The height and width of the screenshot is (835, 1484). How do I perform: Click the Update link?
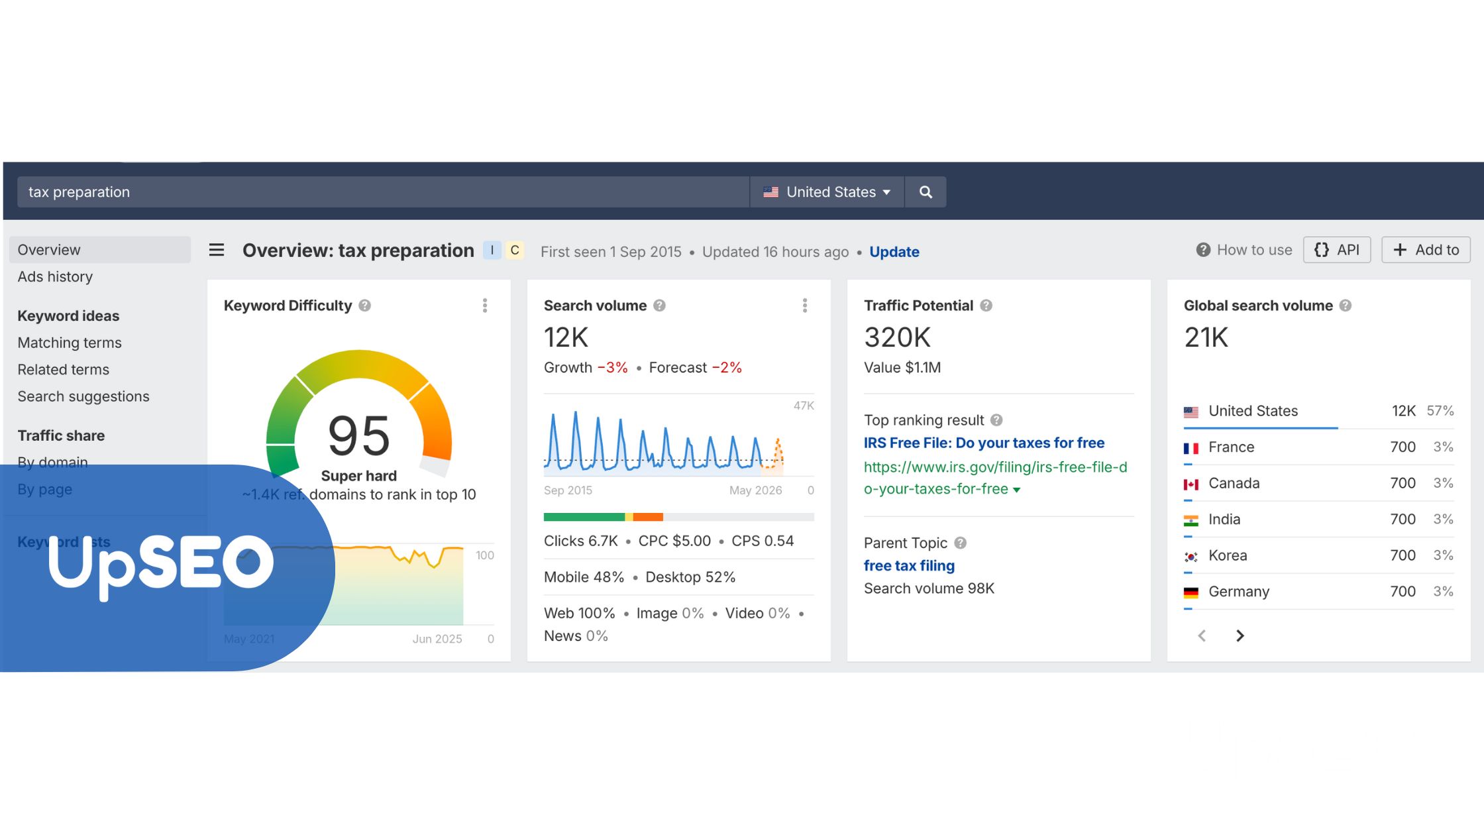tap(894, 252)
